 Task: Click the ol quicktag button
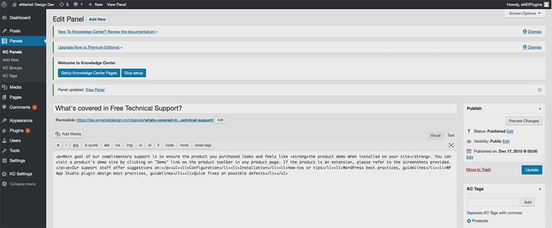[150, 145]
